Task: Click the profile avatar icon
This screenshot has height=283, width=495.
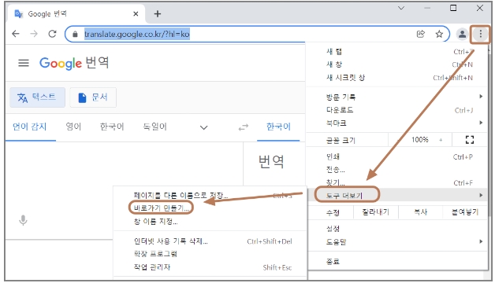Action: (x=462, y=34)
